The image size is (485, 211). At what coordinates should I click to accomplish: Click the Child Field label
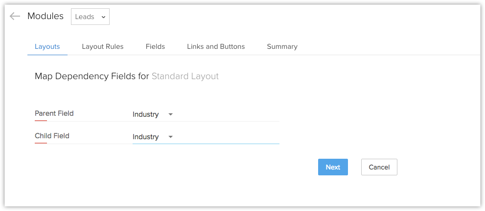(52, 136)
